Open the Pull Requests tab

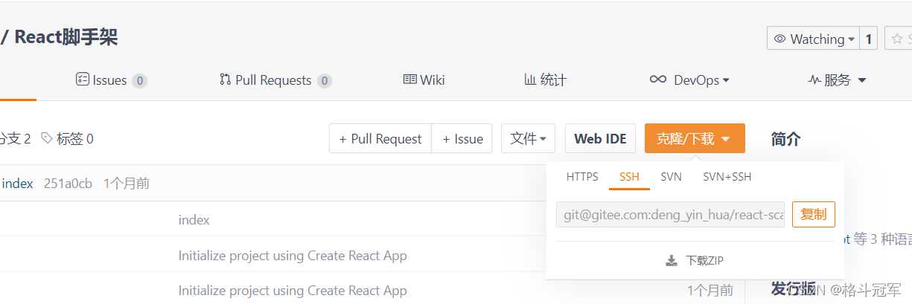pyautogui.click(x=275, y=80)
